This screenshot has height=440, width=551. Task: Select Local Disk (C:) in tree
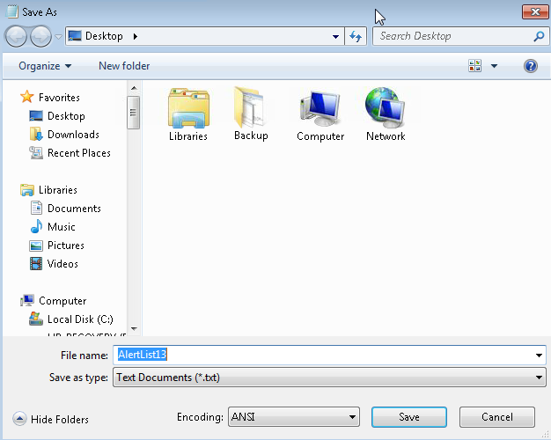pos(80,319)
